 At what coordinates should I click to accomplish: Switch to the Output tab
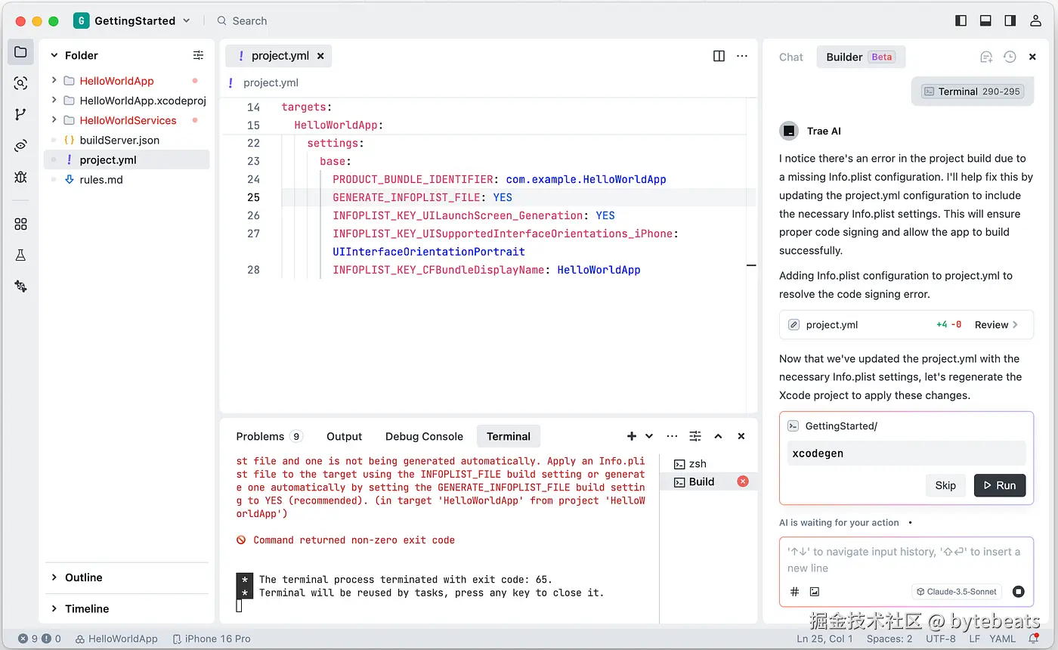click(x=344, y=436)
